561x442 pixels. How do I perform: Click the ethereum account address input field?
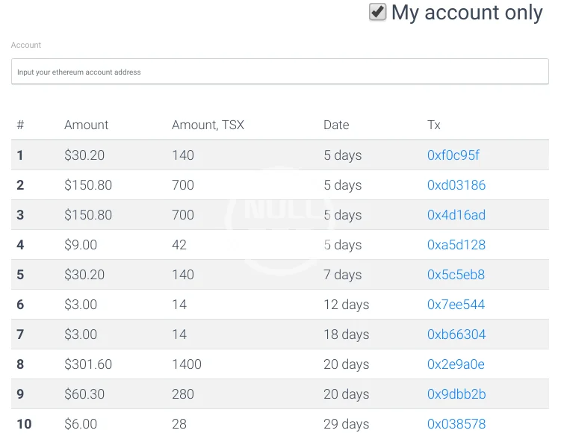click(279, 72)
